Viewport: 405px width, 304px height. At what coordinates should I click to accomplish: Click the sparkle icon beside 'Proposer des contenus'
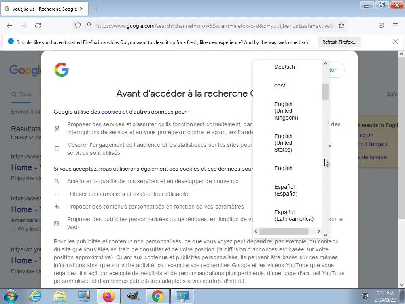(57, 207)
